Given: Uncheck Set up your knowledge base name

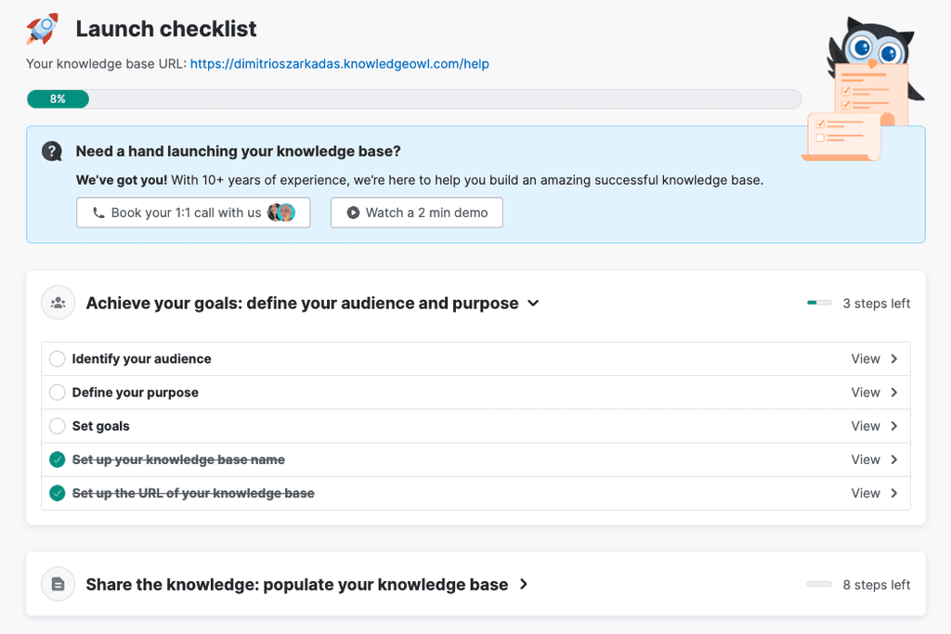Looking at the screenshot, I should click(57, 459).
